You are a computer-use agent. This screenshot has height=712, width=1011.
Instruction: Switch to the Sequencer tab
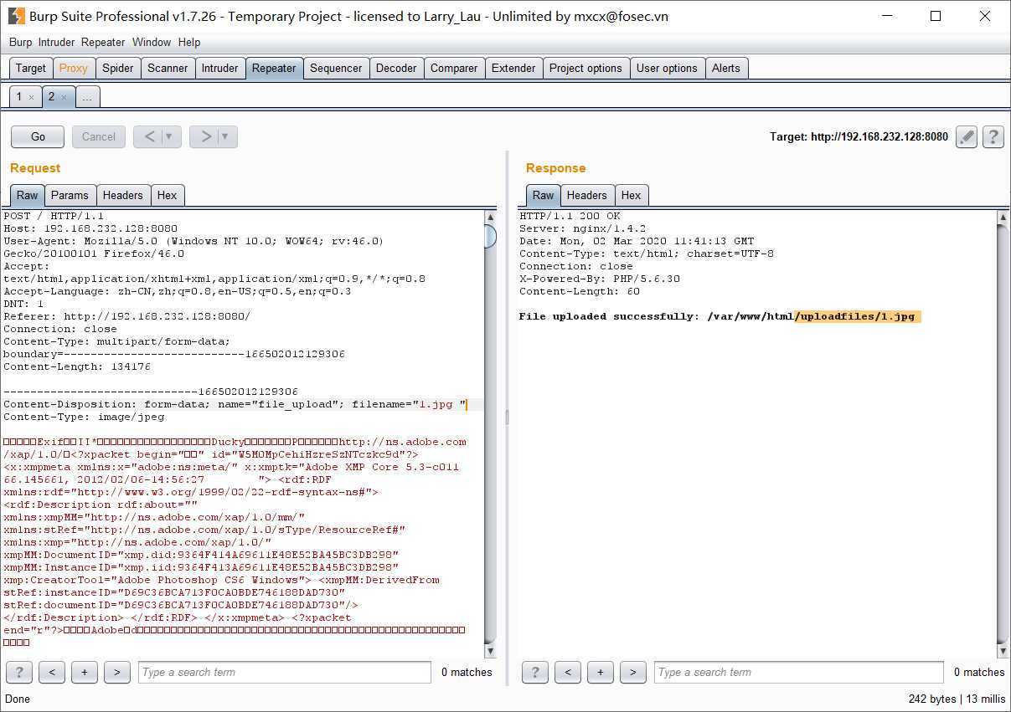[336, 69]
